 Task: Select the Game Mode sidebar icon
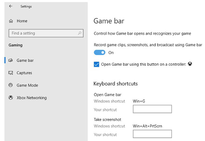pyautogui.click(x=11, y=85)
